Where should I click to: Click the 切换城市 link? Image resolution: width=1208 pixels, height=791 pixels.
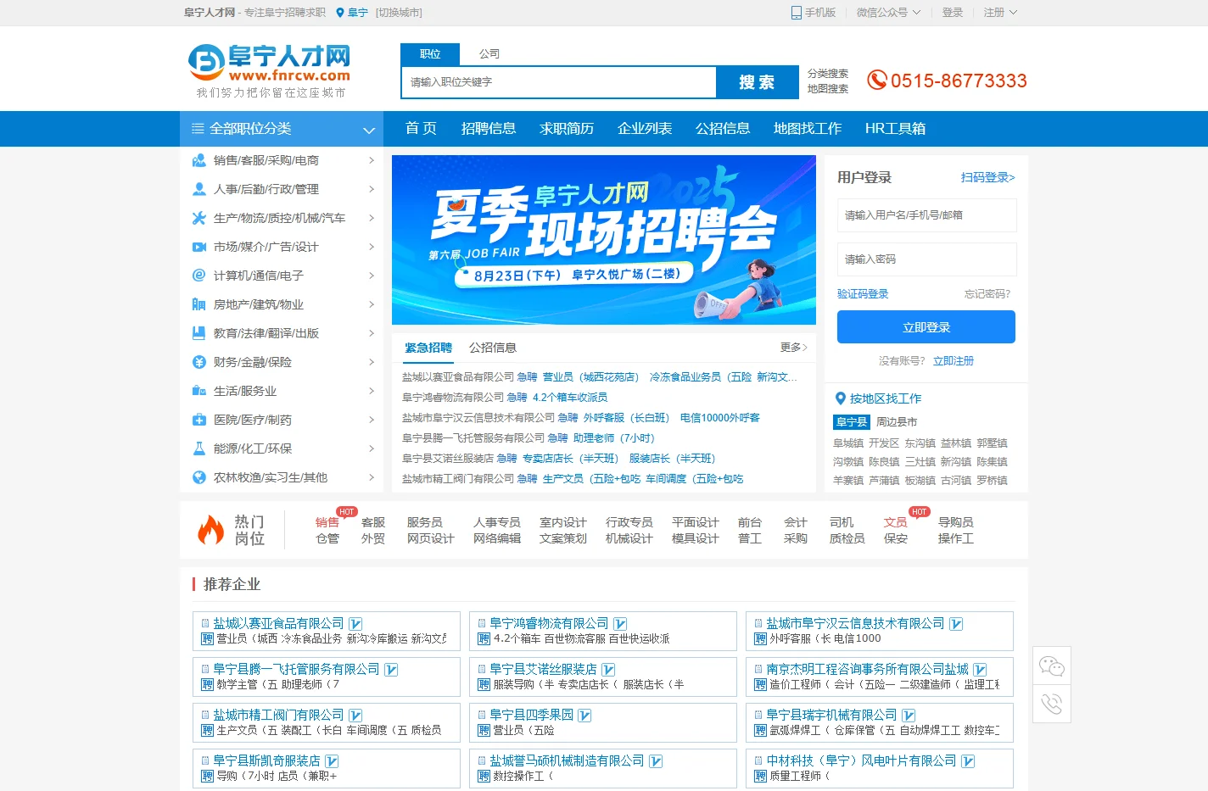click(399, 13)
